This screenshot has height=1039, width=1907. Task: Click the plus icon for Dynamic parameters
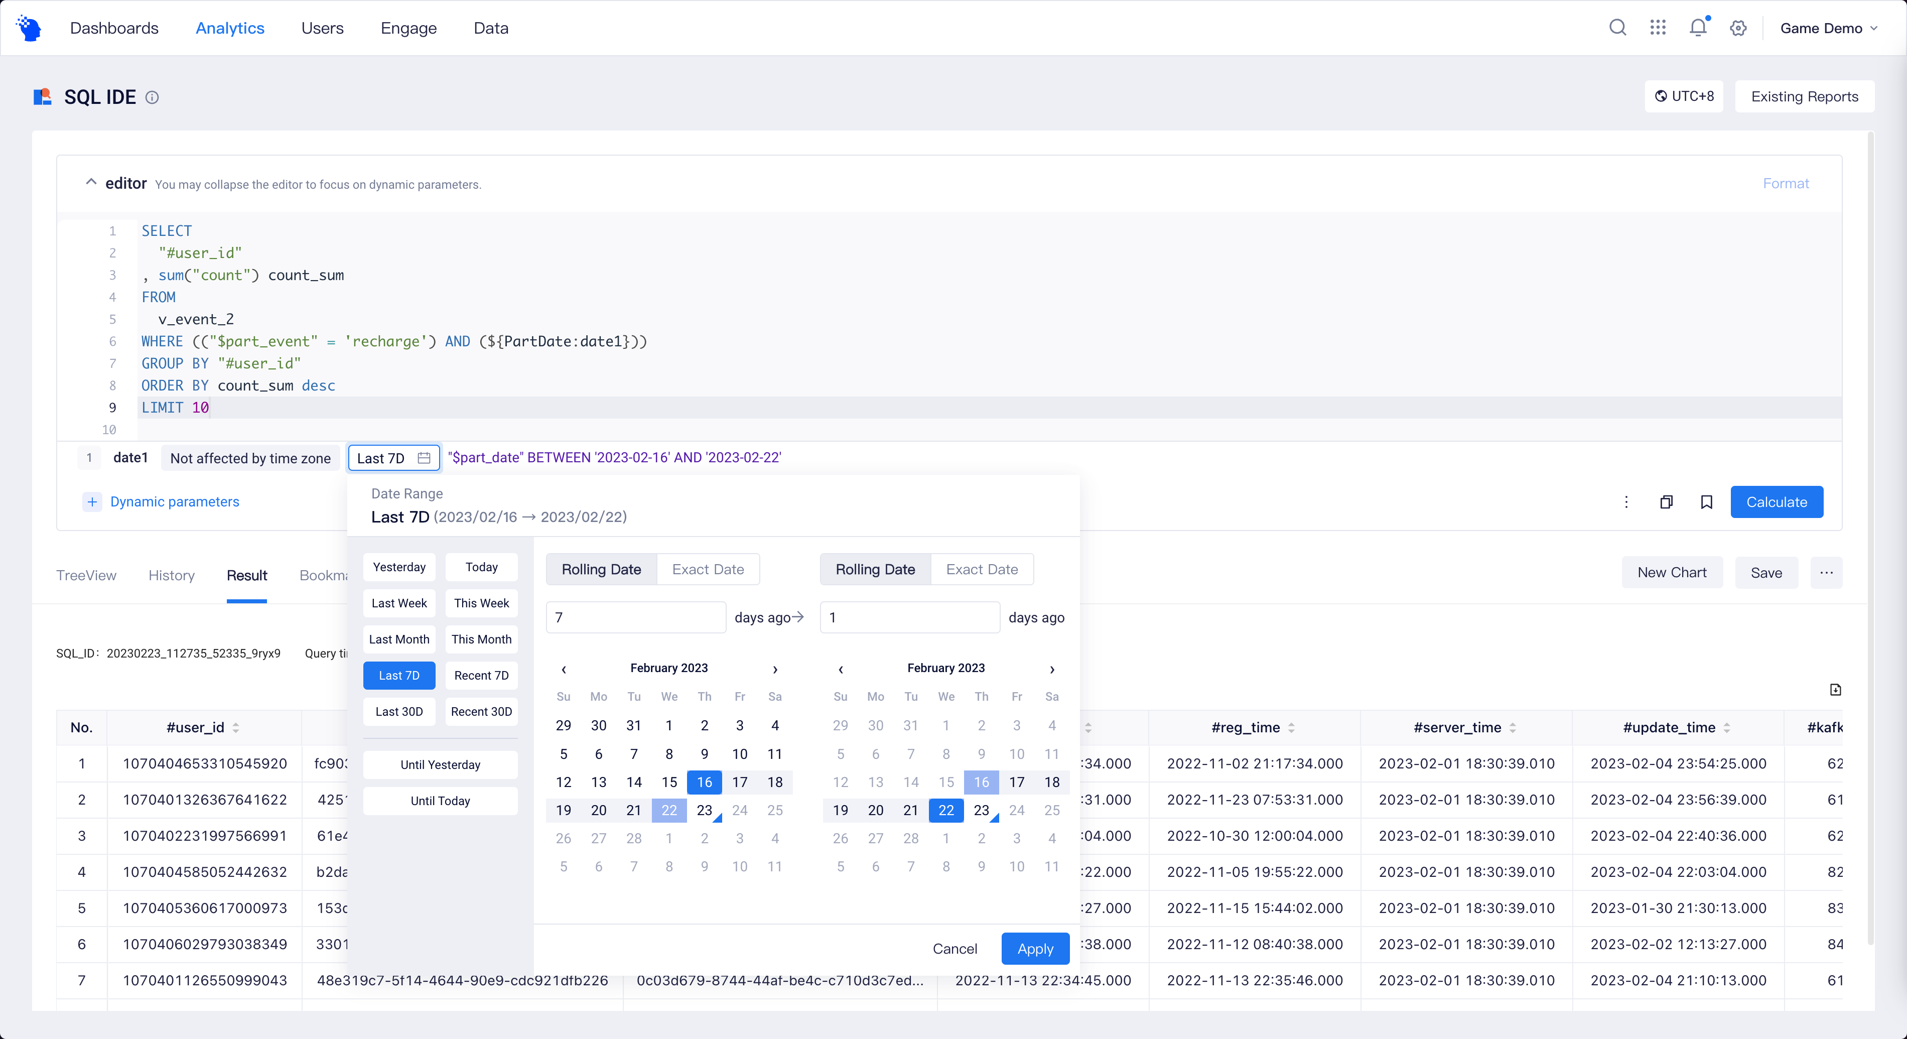click(x=92, y=501)
